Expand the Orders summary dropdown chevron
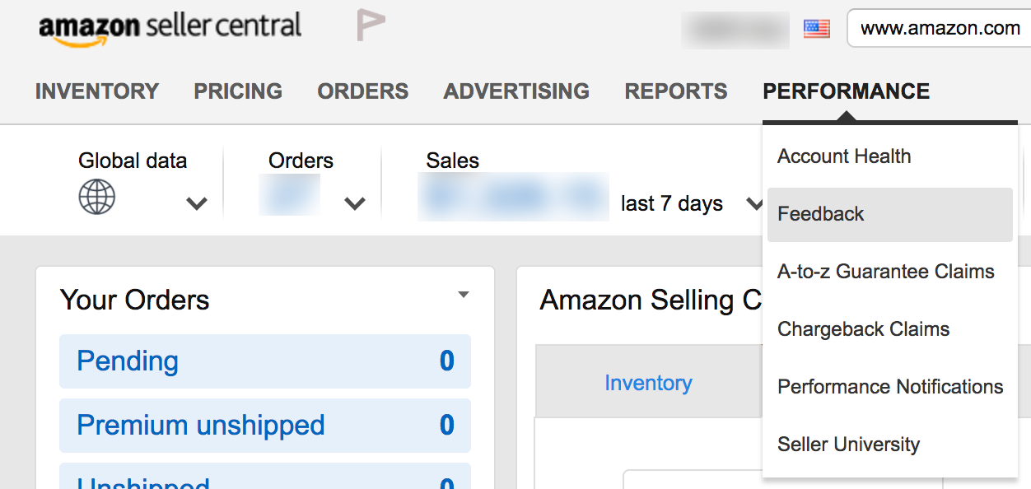The image size is (1031, 489). (354, 203)
